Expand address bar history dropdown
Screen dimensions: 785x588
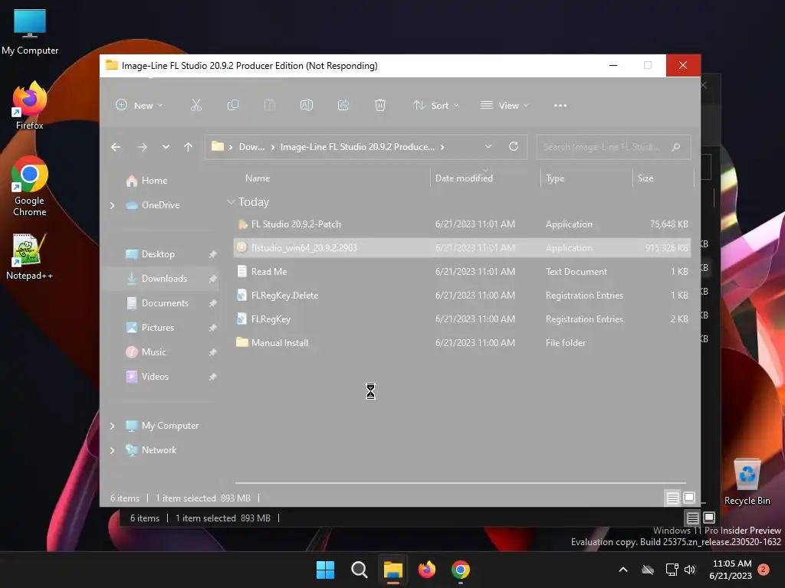(488, 146)
